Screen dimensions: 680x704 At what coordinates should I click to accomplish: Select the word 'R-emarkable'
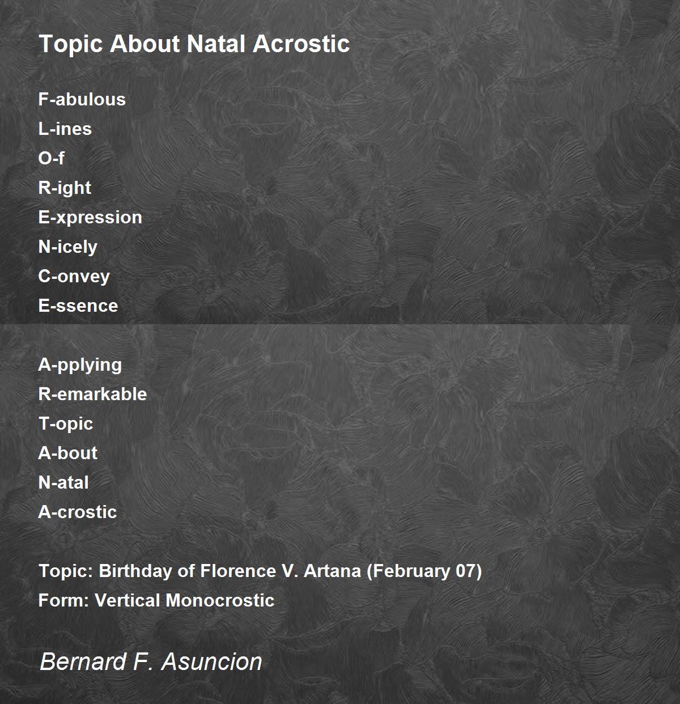[92, 394]
